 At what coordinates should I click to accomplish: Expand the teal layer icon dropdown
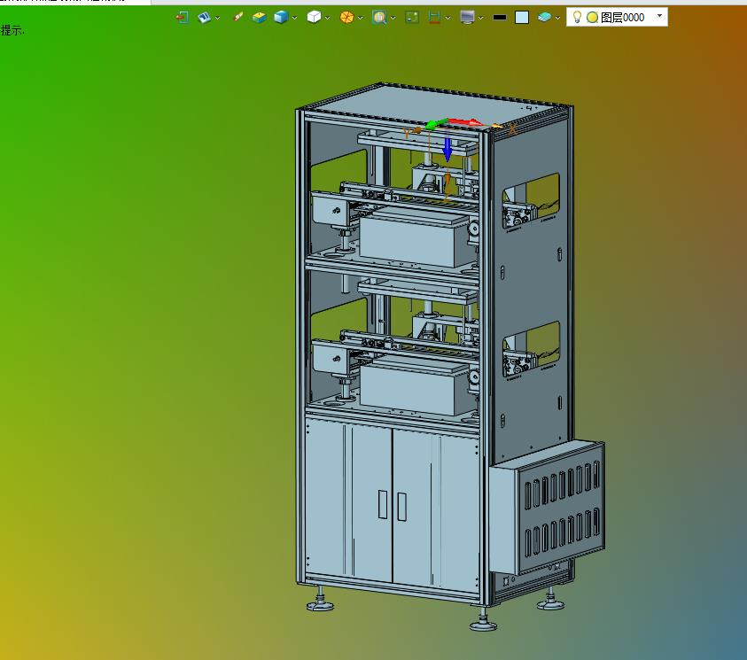point(558,18)
